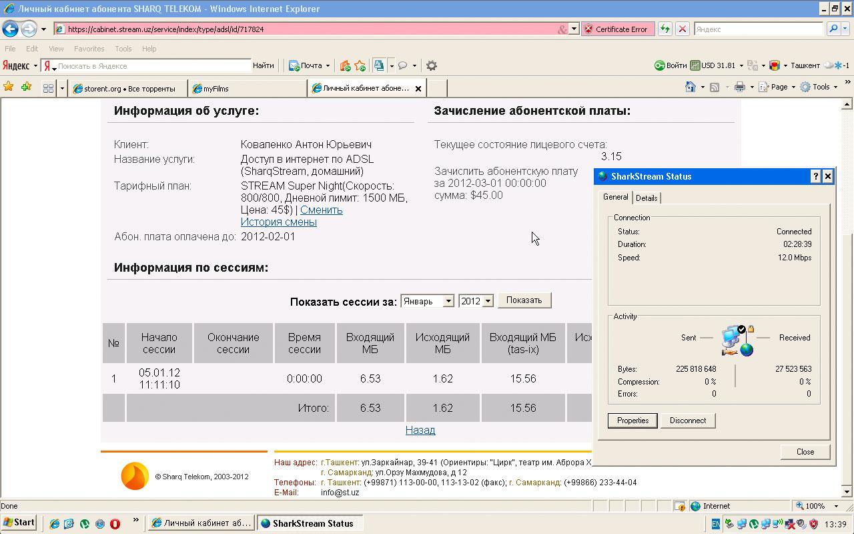The width and height of the screenshot is (854, 534).
Task: Click the Назад link
Action: tap(420, 430)
